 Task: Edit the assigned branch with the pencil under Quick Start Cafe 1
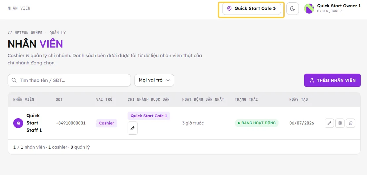pyautogui.click(x=133, y=128)
